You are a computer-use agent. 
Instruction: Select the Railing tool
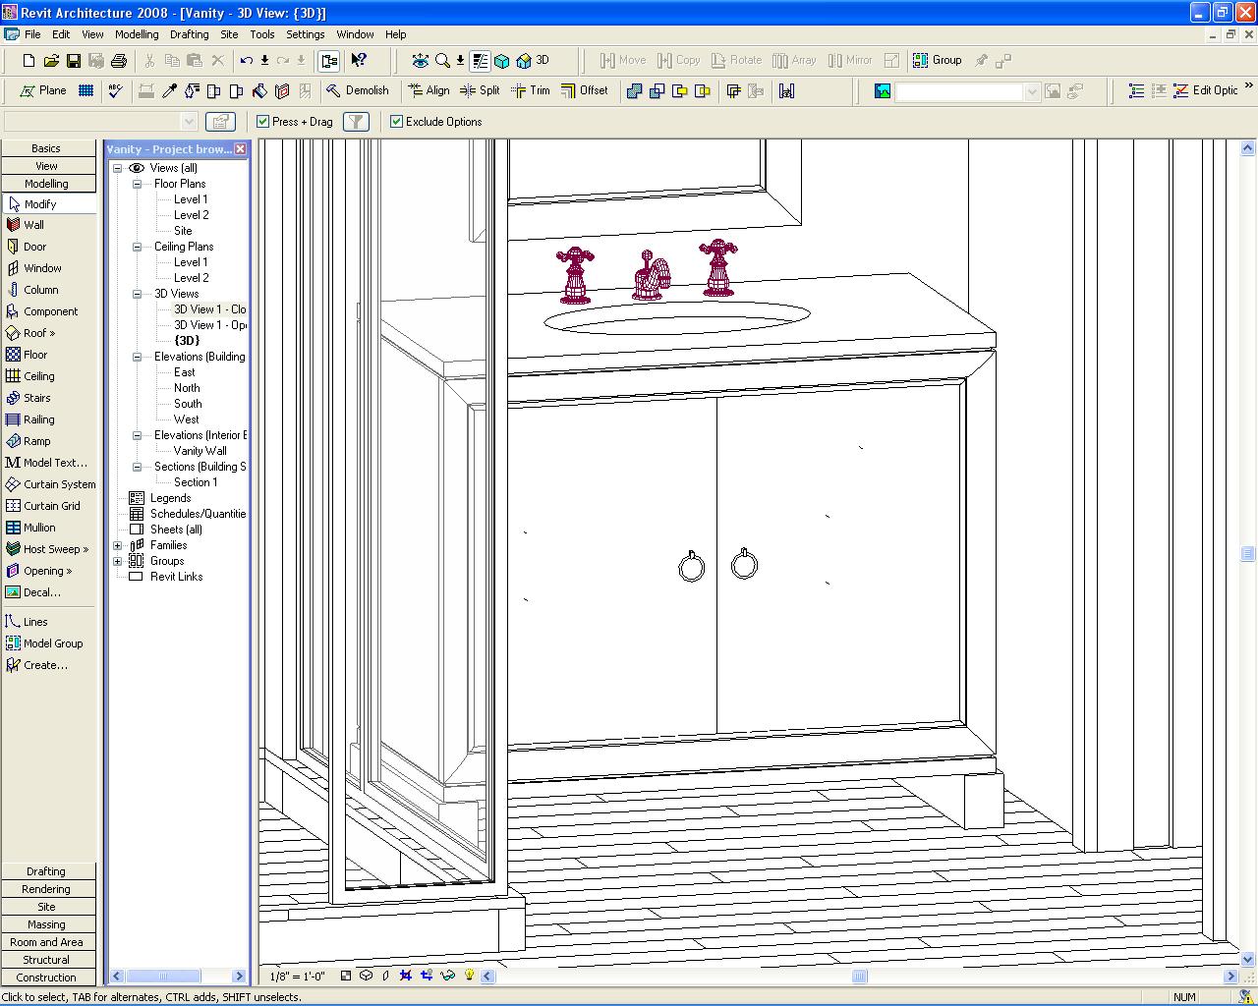coord(38,419)
